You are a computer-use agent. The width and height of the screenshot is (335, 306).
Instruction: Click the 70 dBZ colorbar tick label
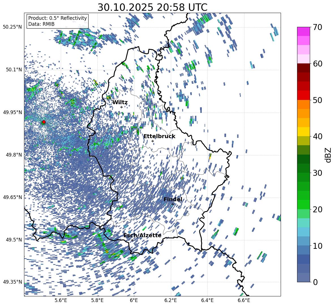tap(317, 27)
